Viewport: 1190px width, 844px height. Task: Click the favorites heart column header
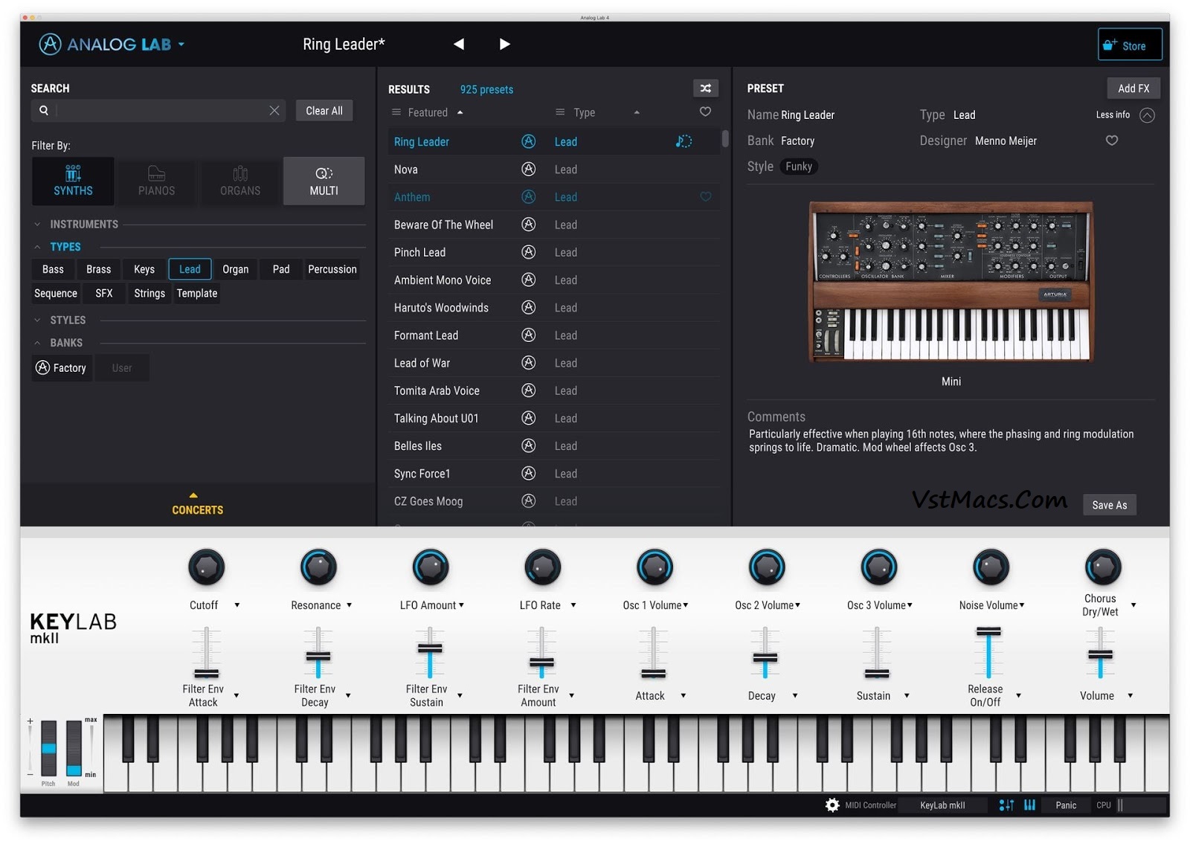click(x=705, y=112)
